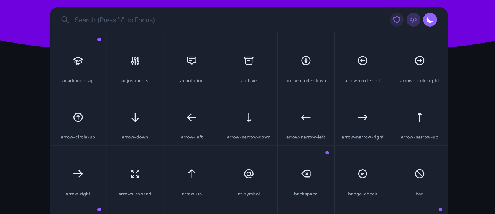The height and width of the screenshot is (214, 495).
Task: Click the "arrow-up" label text
Action: 192,194
